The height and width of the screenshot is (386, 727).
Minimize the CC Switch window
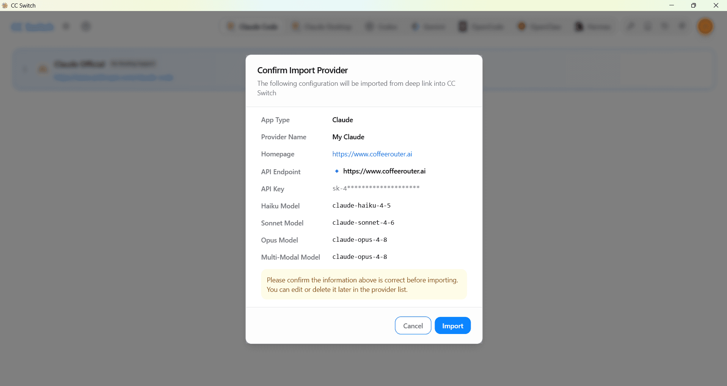tap(672, 5)
